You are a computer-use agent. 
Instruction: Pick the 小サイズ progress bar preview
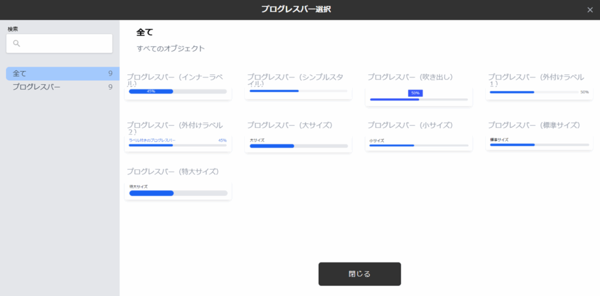click(x=419, y=143)
